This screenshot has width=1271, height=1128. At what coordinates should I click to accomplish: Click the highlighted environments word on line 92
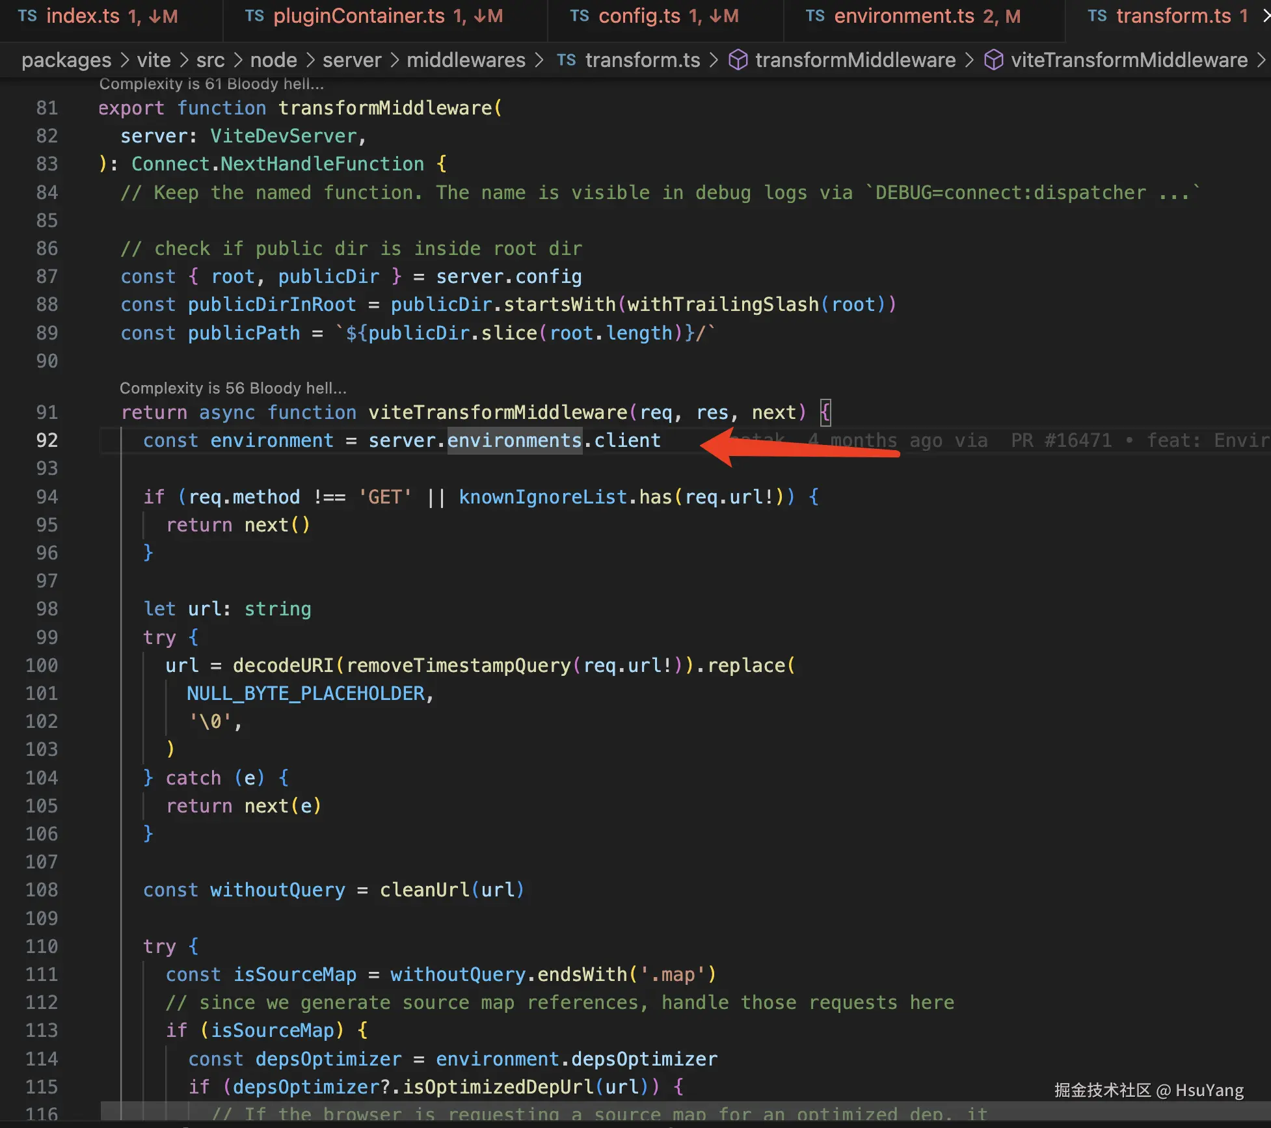(515, 440)
